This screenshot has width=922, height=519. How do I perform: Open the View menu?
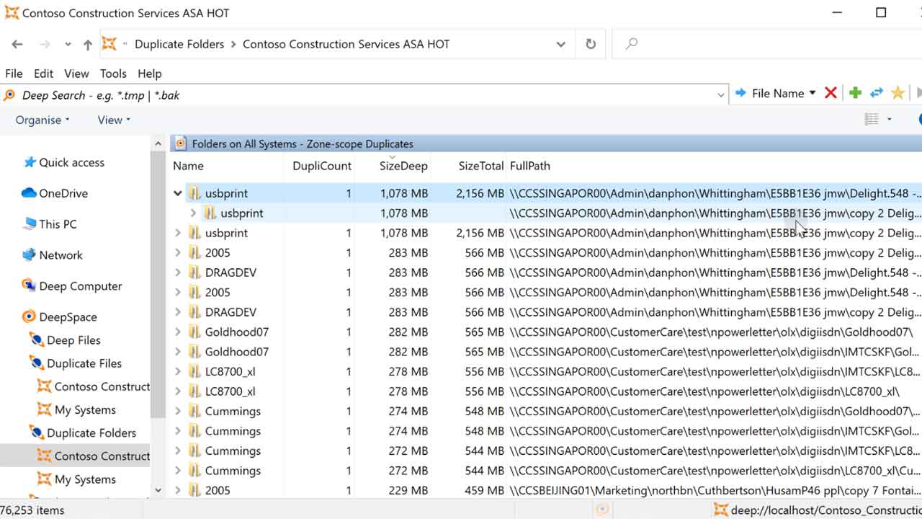tap(76, 74)
